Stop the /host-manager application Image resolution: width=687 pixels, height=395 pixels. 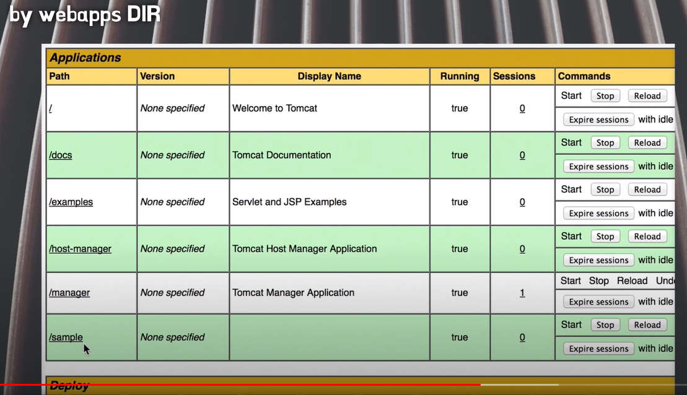[x=605, y=237]
